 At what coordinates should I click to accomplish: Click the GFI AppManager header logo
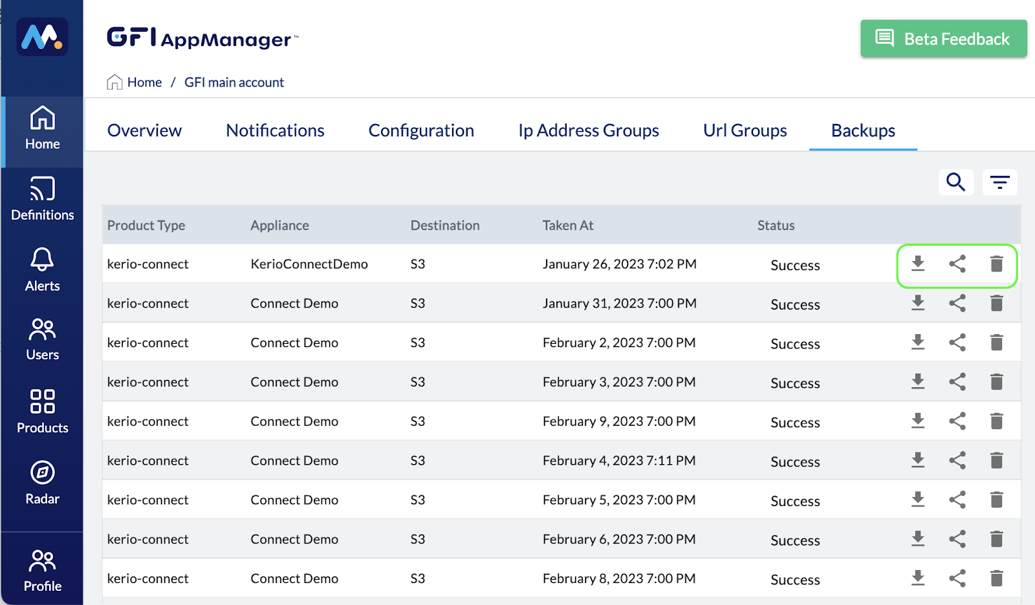202,38
